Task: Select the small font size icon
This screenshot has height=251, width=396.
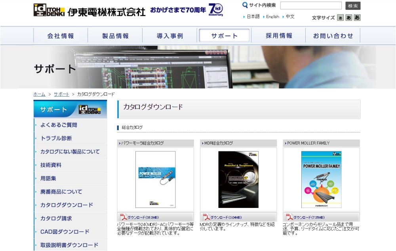Action: [x=341, y=18]
